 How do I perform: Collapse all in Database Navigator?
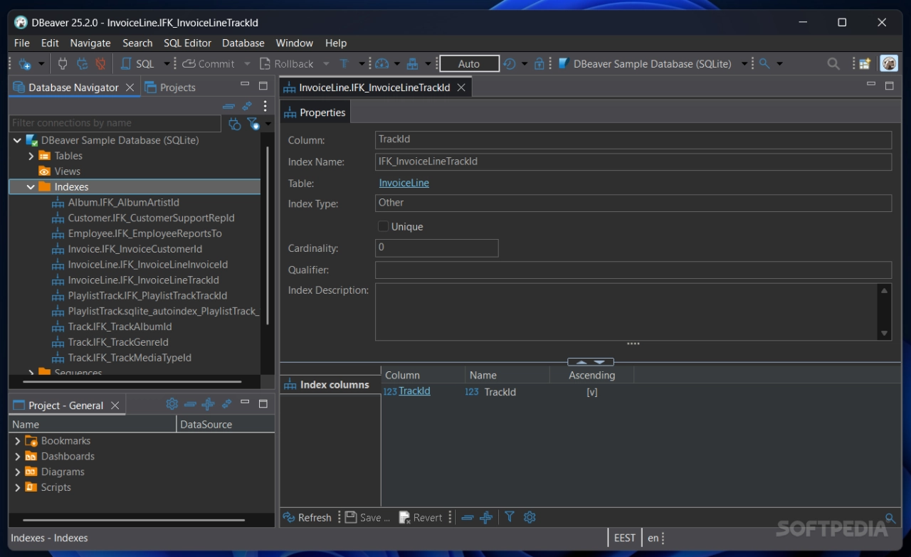coord(228,106)
